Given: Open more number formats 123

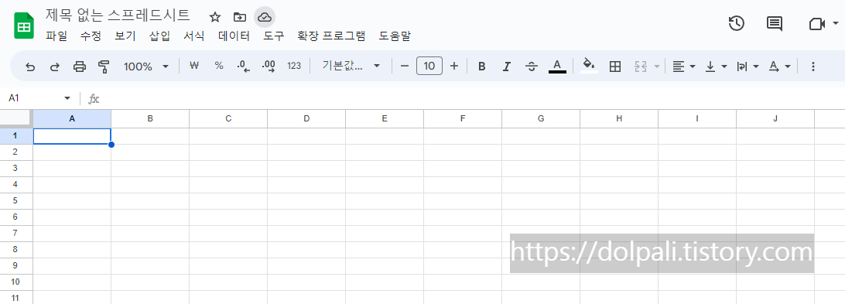Looking at the screenshot, I should click(294, 66).
